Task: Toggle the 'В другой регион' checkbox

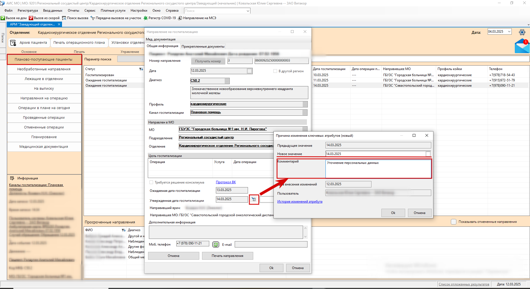Action: pos(275,71)
